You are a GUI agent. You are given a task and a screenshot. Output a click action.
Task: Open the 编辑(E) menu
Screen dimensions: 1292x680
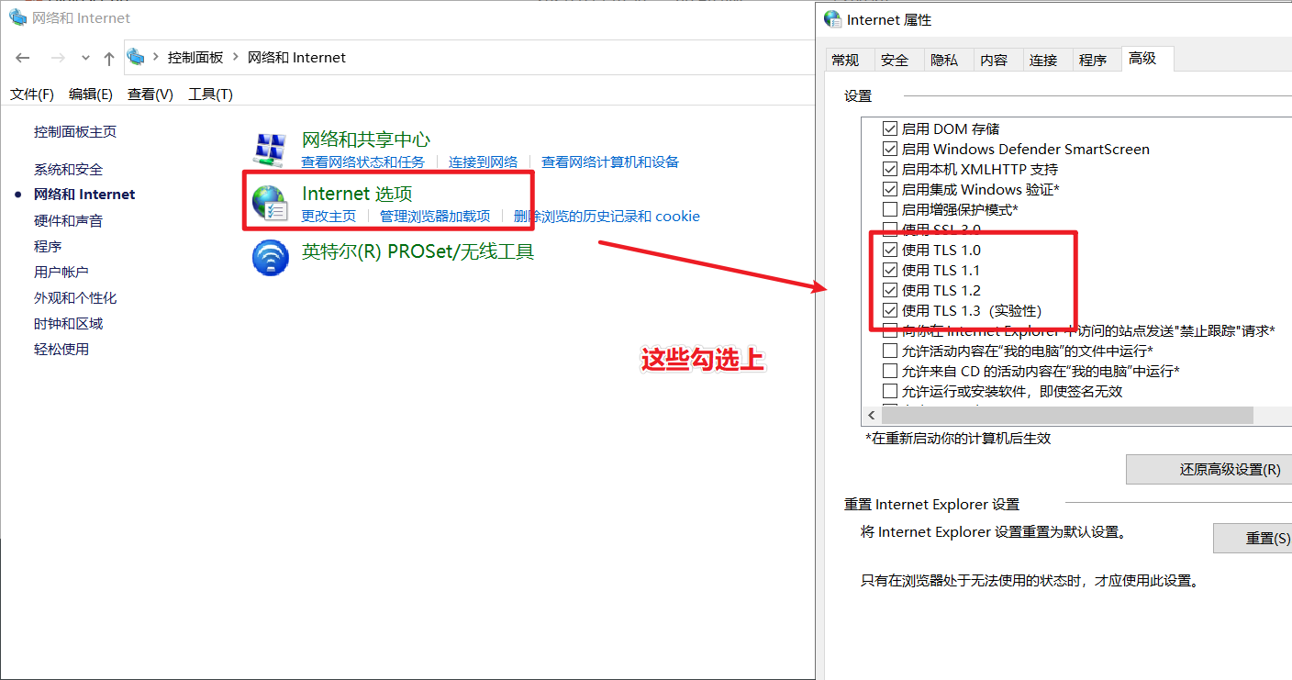point(91,95)
